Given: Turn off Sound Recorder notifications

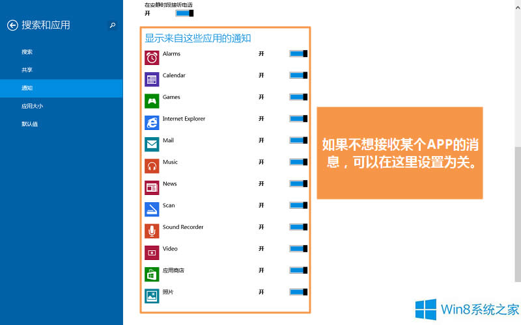Looking at the screenshot, I should click(x=298, y=227).
